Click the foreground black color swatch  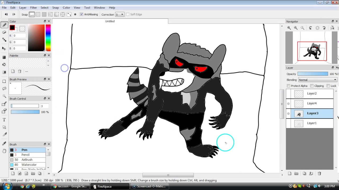pos(12,28)
